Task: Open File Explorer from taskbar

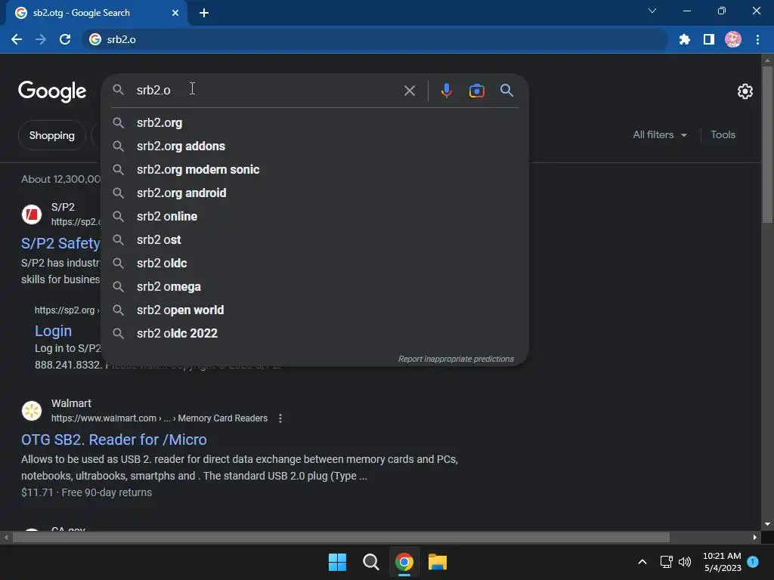Action: click(438, 562)
